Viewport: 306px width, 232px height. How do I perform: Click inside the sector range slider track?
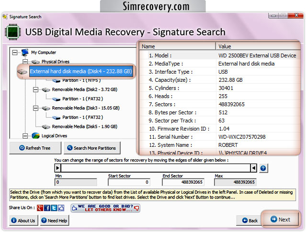click(156, 168)
